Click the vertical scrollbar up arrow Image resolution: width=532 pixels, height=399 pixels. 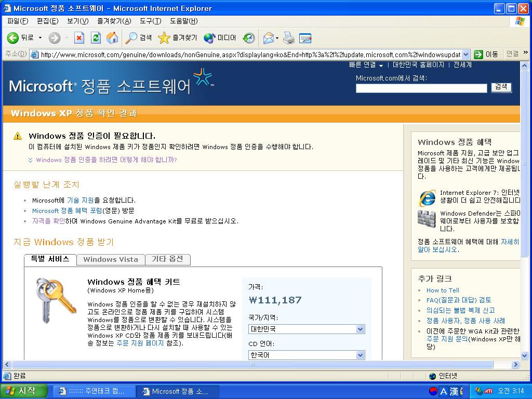[525, 65]
